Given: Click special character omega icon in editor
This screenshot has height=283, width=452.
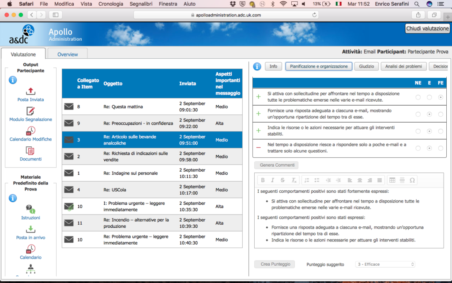Looking at the screenshot, I should click(412, 180).
